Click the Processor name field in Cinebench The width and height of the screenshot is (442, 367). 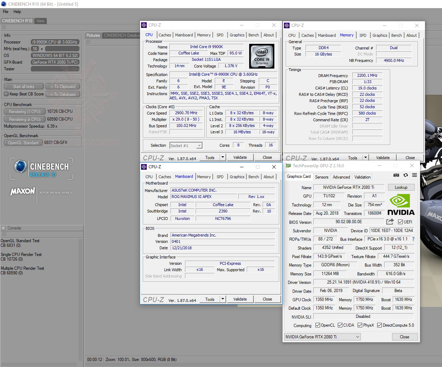tap(55, 42)
